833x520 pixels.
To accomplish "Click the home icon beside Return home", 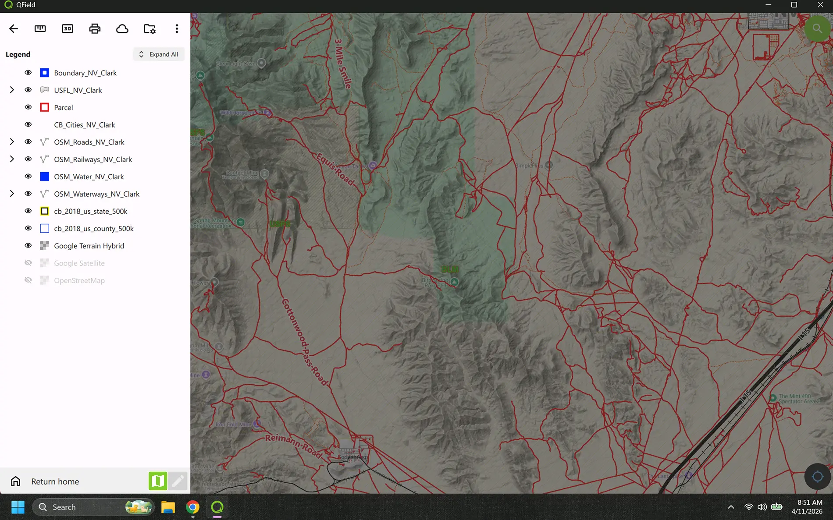I will (16, 481).
